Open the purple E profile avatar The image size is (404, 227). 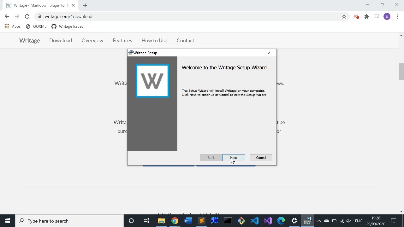(x=387, y=16)
